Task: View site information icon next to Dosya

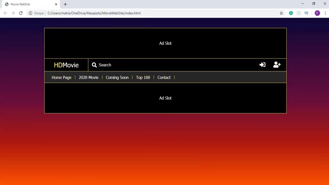Action: point(30,13)
